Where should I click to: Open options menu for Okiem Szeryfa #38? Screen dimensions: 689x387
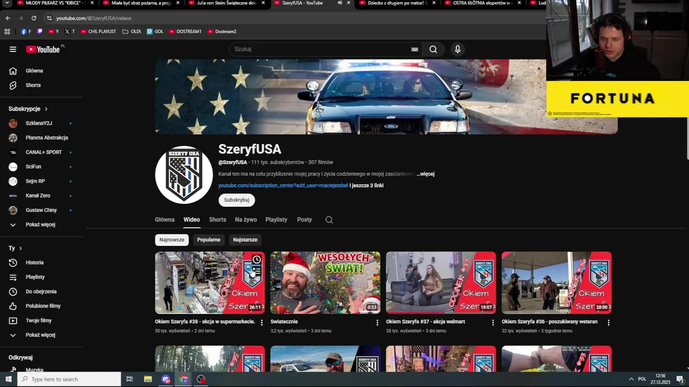tap(262, 322)
